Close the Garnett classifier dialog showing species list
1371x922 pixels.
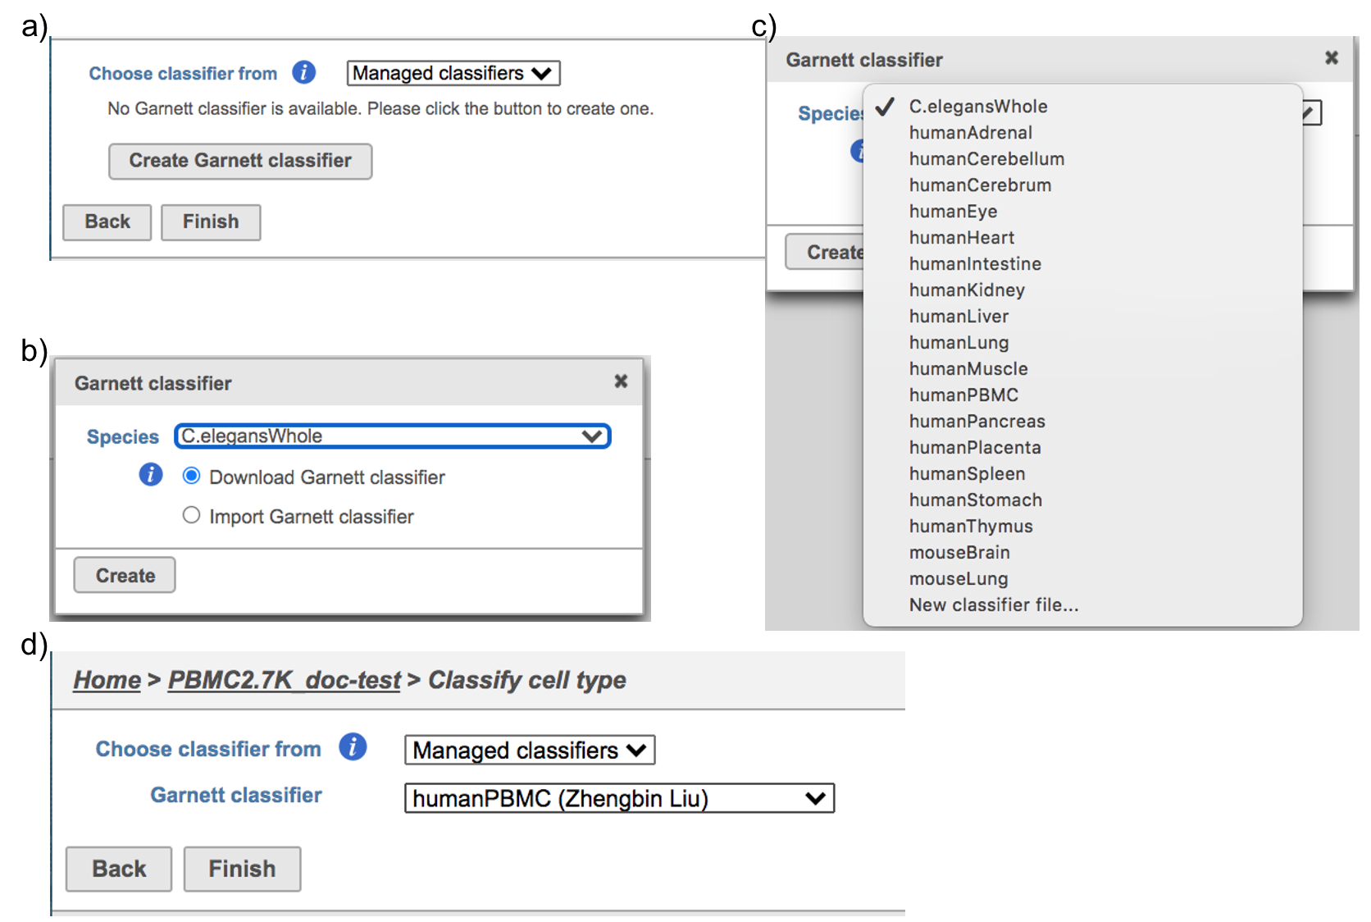tap(1331, 58)
